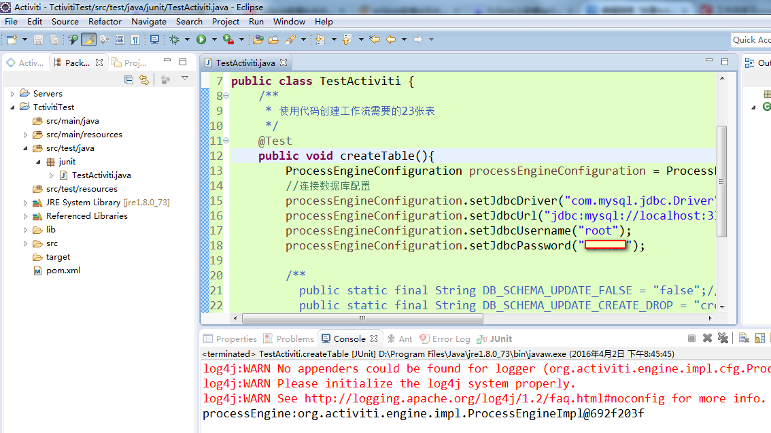Click the Next Annotation icon
The image size is (771, 433).
point(320,39)
